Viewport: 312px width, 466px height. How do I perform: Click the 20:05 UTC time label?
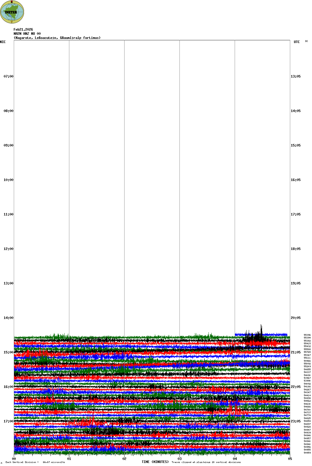point(295,318)
